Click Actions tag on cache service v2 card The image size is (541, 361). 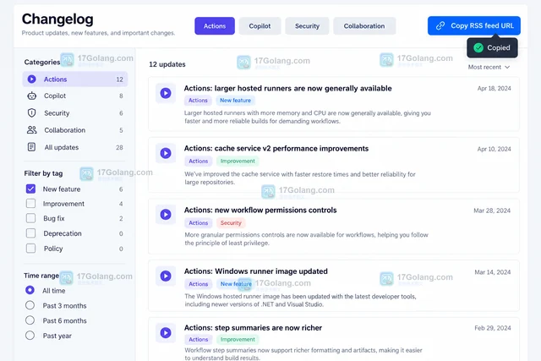(199, 161)
